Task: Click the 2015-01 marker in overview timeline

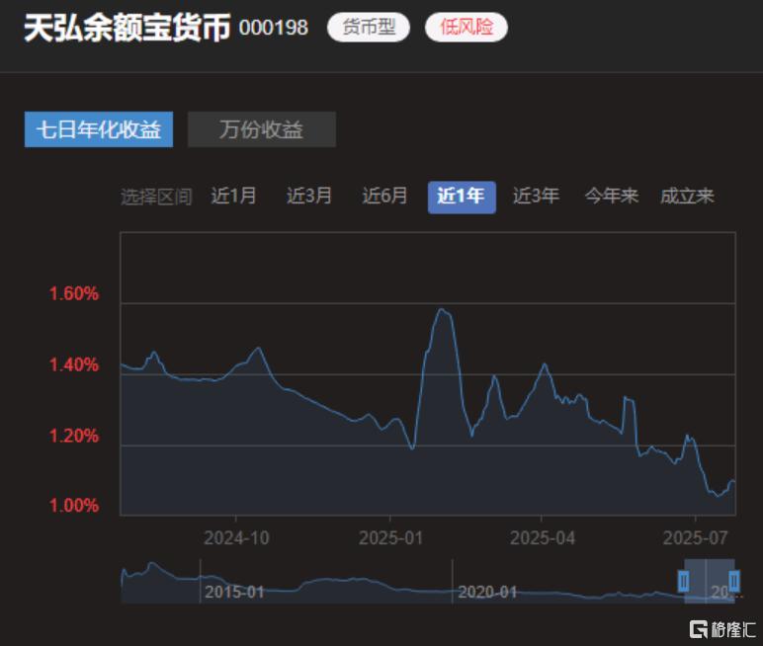Action: (x=234, y=592)
